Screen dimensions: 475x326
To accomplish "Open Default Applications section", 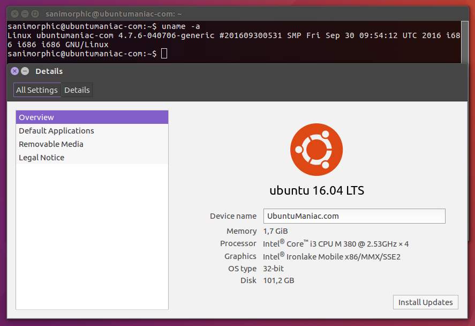I will 92,131.
